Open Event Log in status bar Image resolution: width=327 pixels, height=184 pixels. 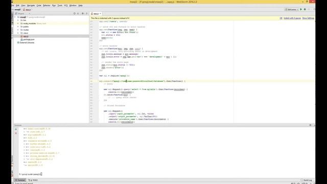pos(307,180)
